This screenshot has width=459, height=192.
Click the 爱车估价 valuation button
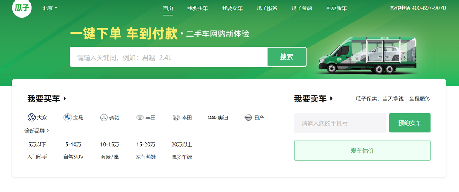tap(362, 150)
